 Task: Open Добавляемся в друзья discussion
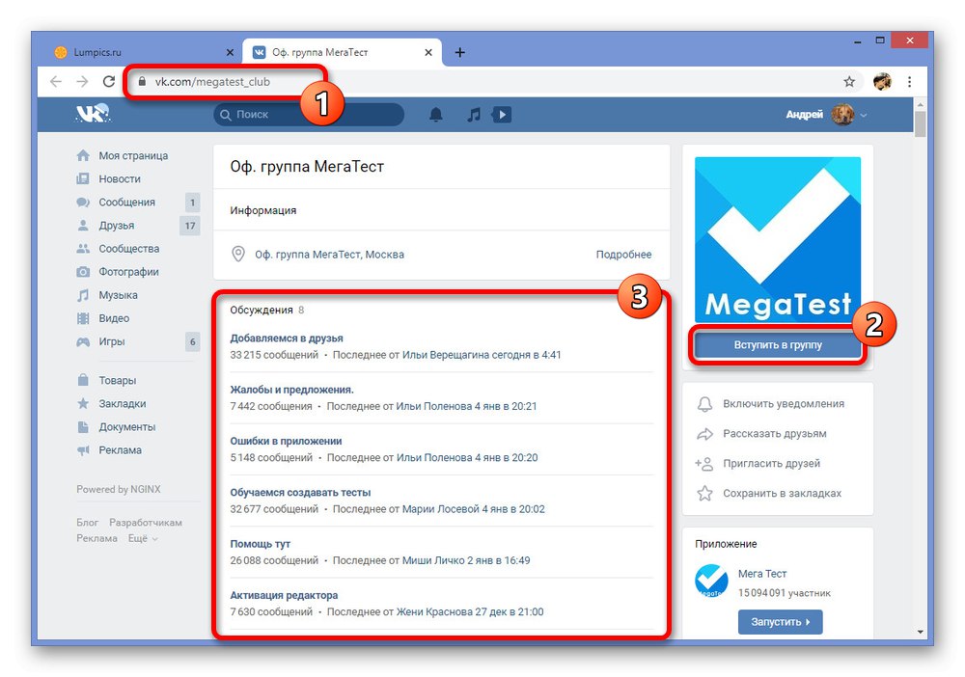[x=287, y=338]
